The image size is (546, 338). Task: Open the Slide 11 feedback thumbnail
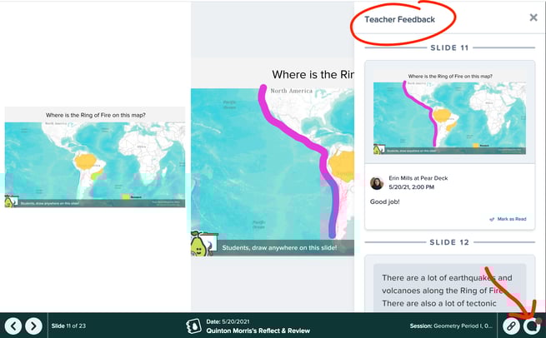(x=449, y=112)
